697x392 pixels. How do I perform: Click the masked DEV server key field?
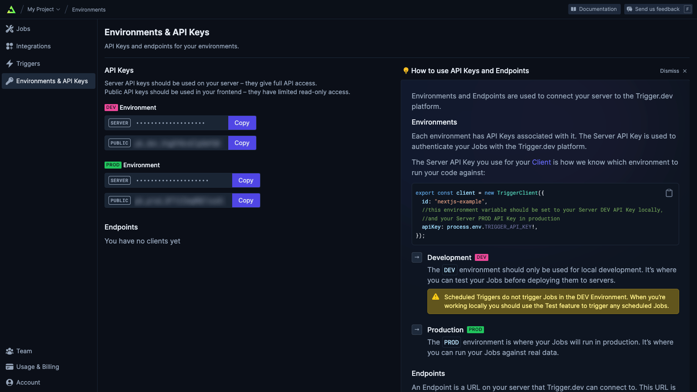click(x=166, y=123)
